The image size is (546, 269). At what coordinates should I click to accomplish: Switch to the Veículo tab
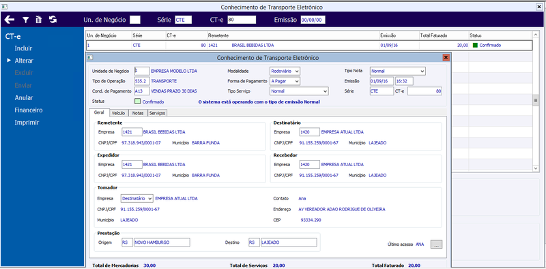[x=119, y=113]
